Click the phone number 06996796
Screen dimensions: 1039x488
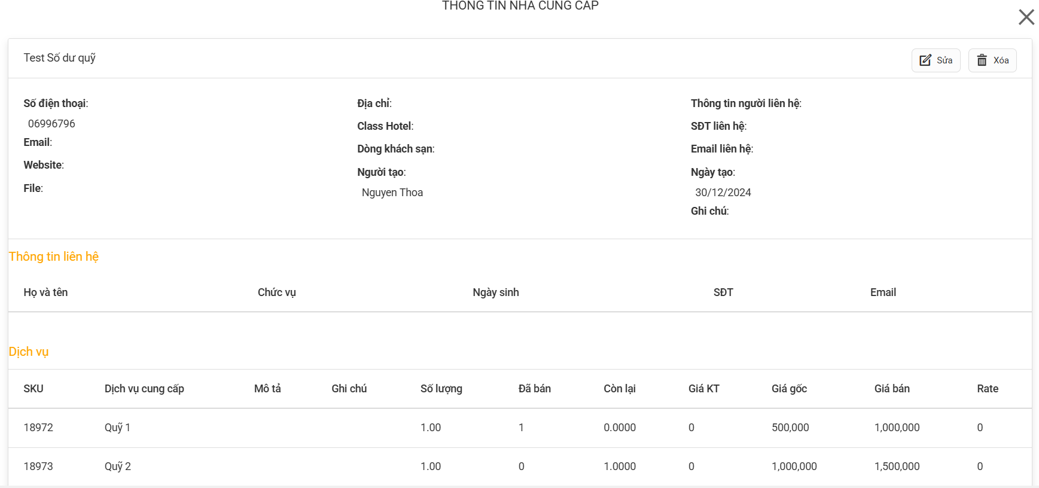coord(51,124)
